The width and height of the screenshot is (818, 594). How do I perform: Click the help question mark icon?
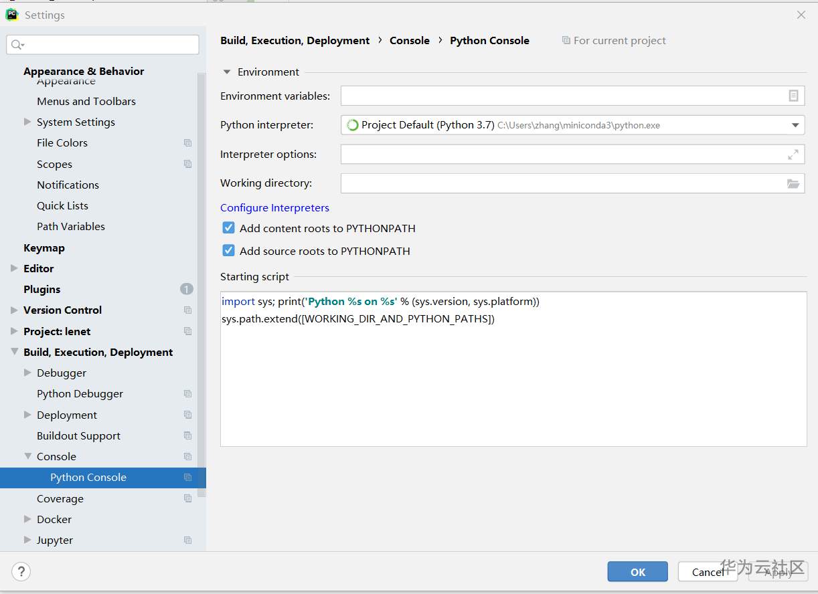(x=21, y=572)
